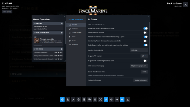Toggle In-game FPS counter high contrast color

145,61
